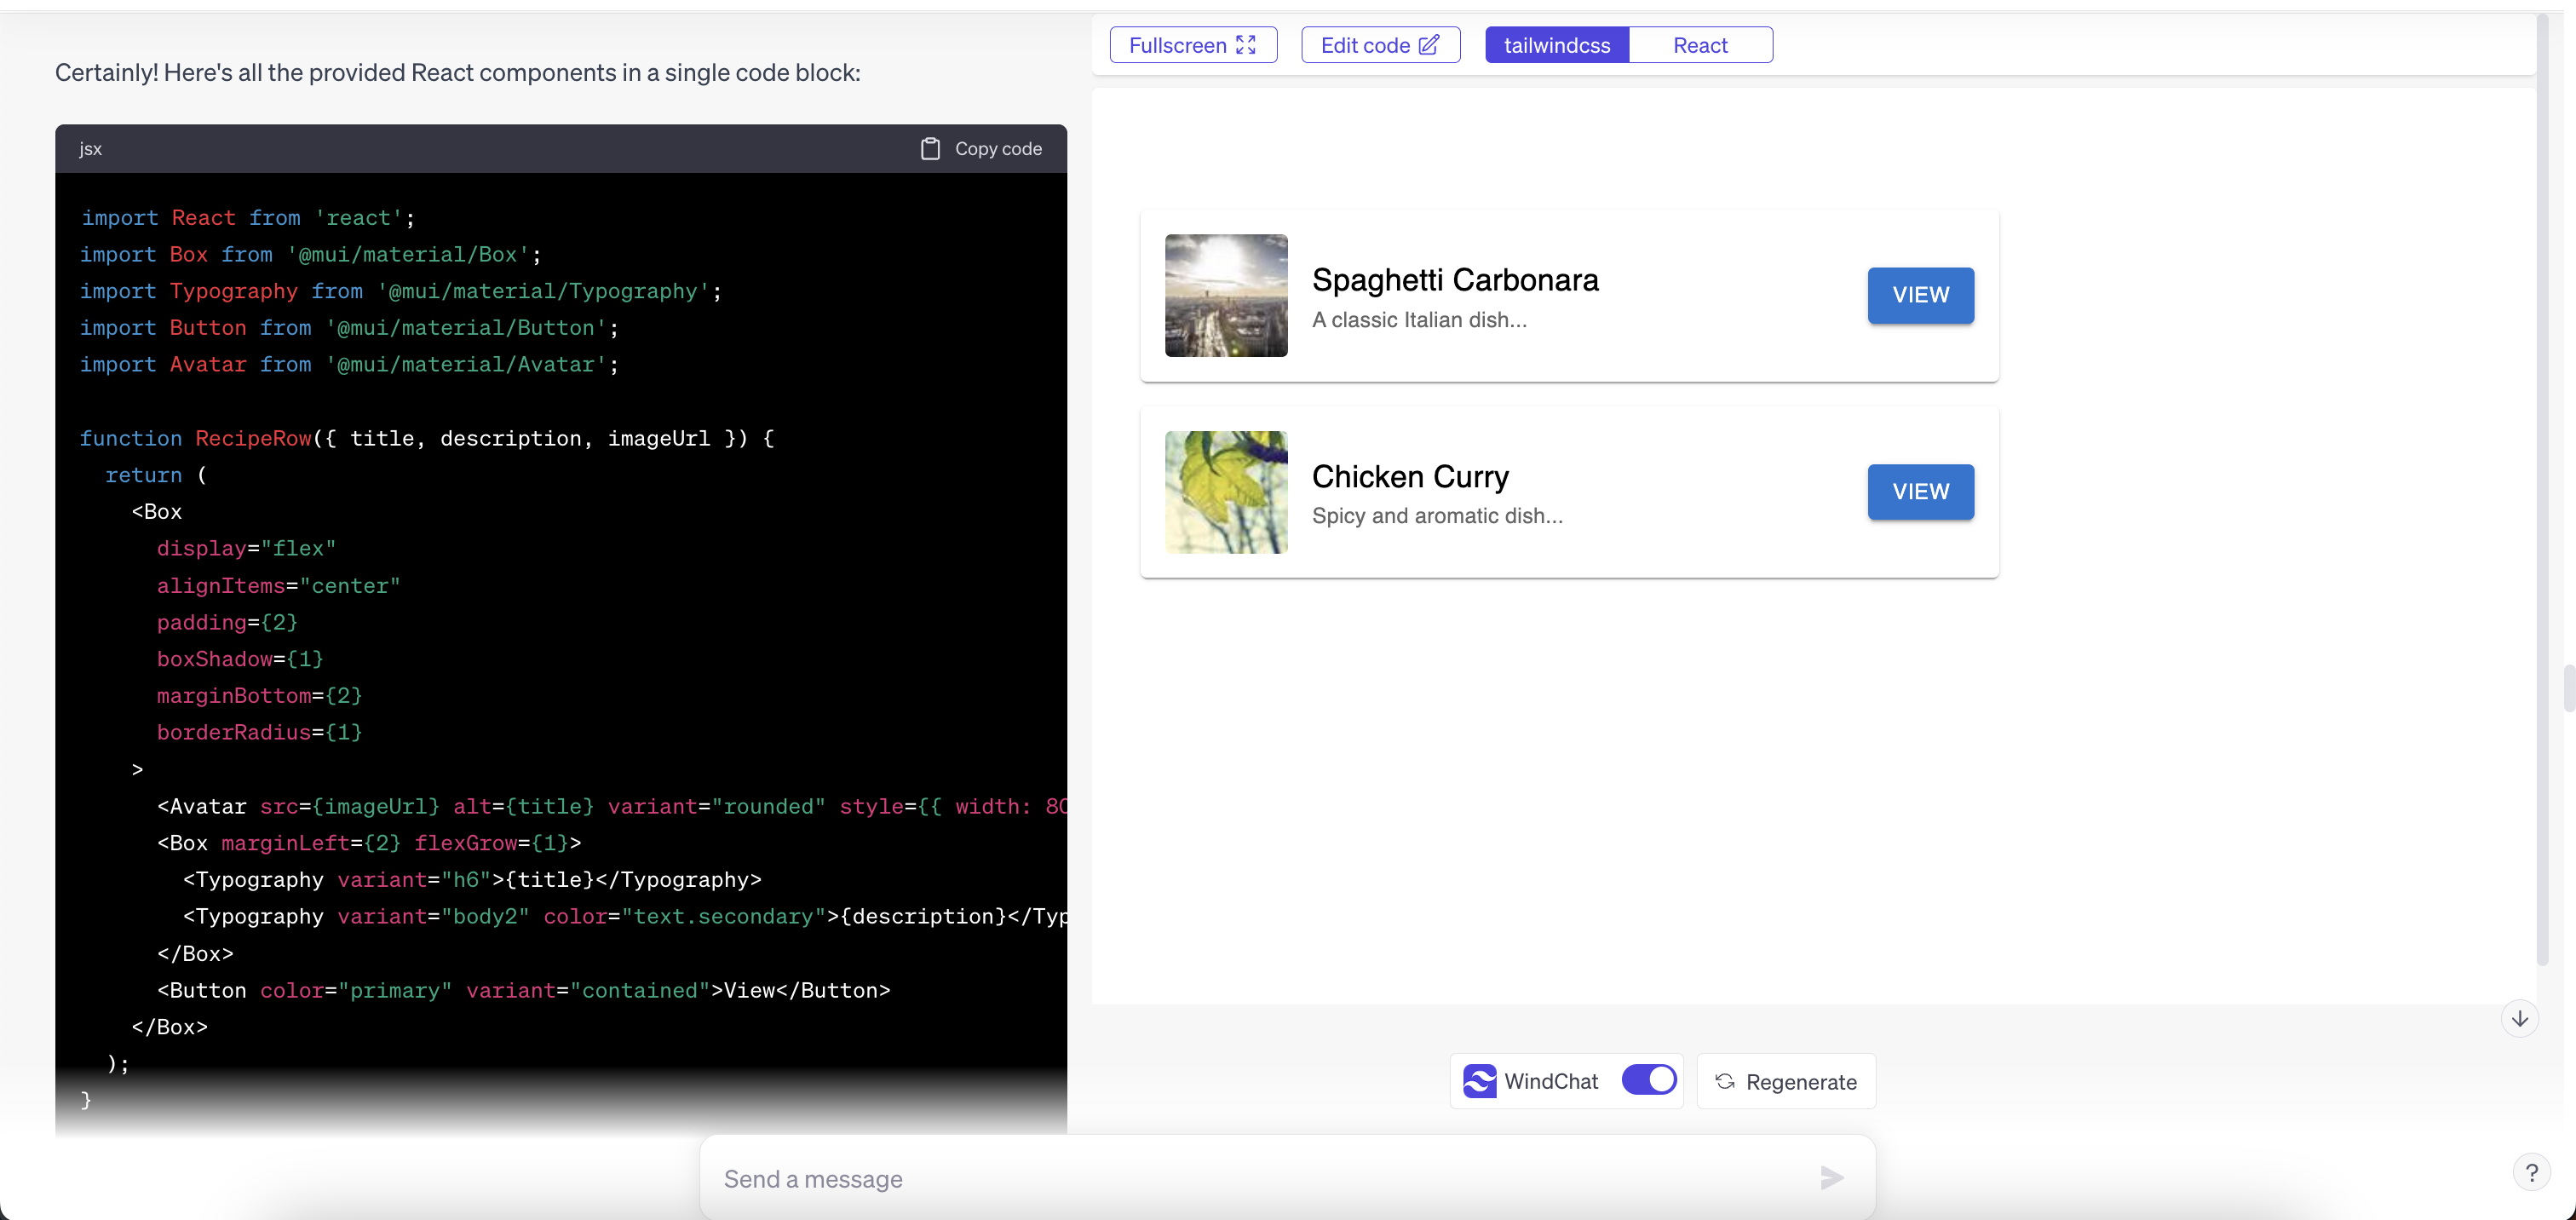The image size is (2576, 1220).
Task: Click View on Spaghetti Carbonara
Action: click(x=1920, y=295)
